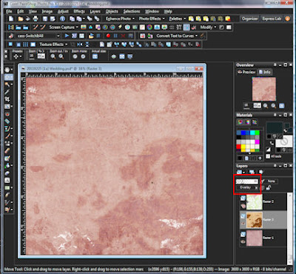
Task: Select the Red Eye tool
Action: [7, 114]
